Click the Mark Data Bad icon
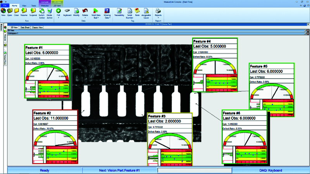Image resolution: width=310 pixels, height=174 pixels. click(x=96, y=11)
